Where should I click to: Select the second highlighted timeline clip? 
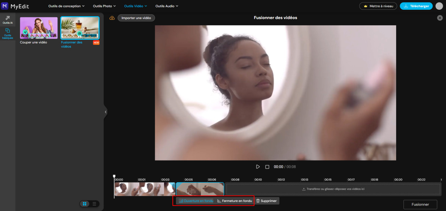pos(200,189)
